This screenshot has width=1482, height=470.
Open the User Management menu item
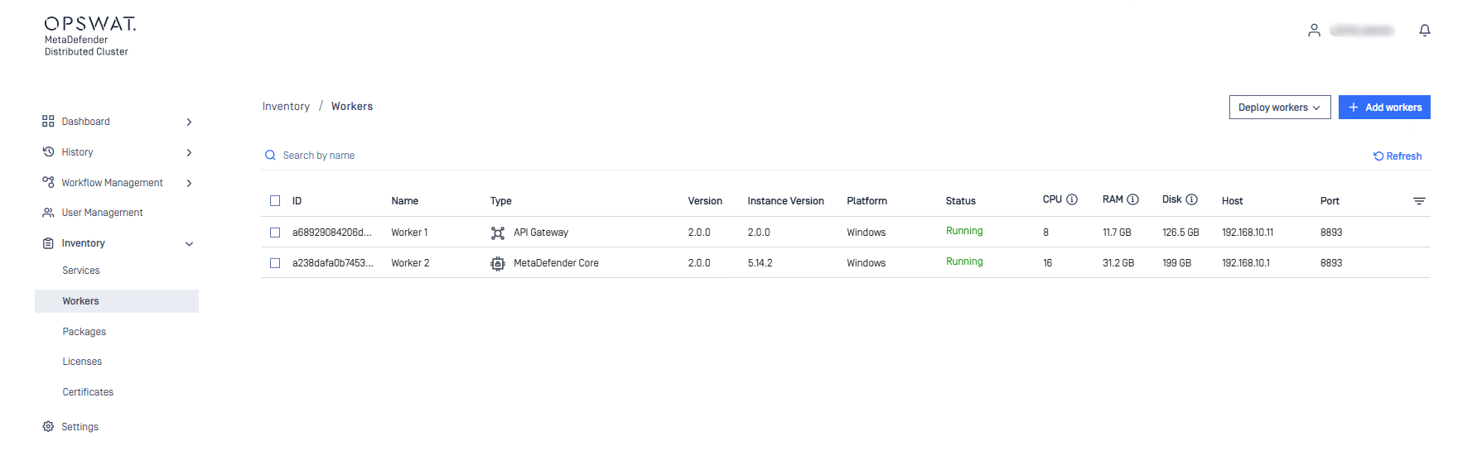[x=102, y=213]
